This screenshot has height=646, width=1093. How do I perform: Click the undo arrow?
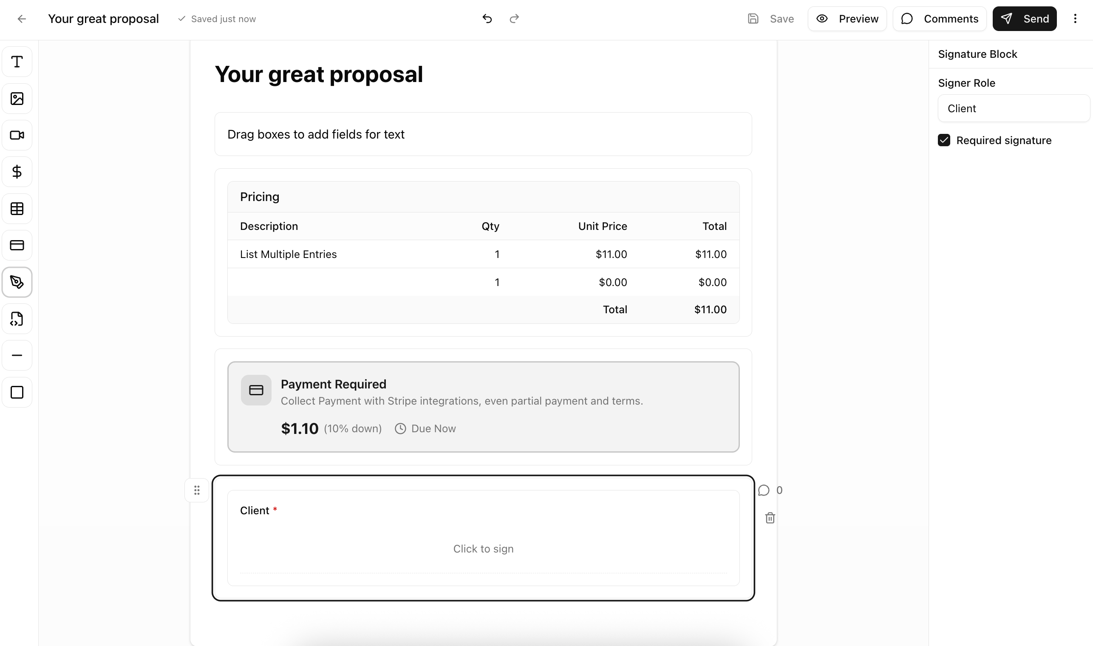(x=487, y=19)
